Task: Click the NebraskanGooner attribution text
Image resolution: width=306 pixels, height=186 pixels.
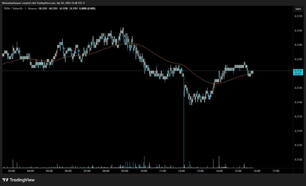Action: click(x=11, y=3)
